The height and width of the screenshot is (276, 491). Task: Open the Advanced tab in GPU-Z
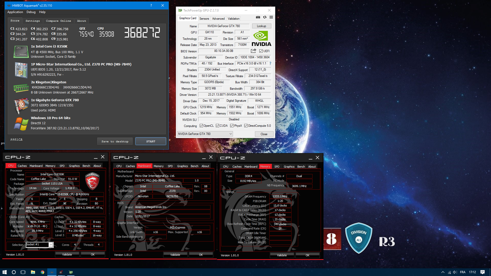click(218, 19)
